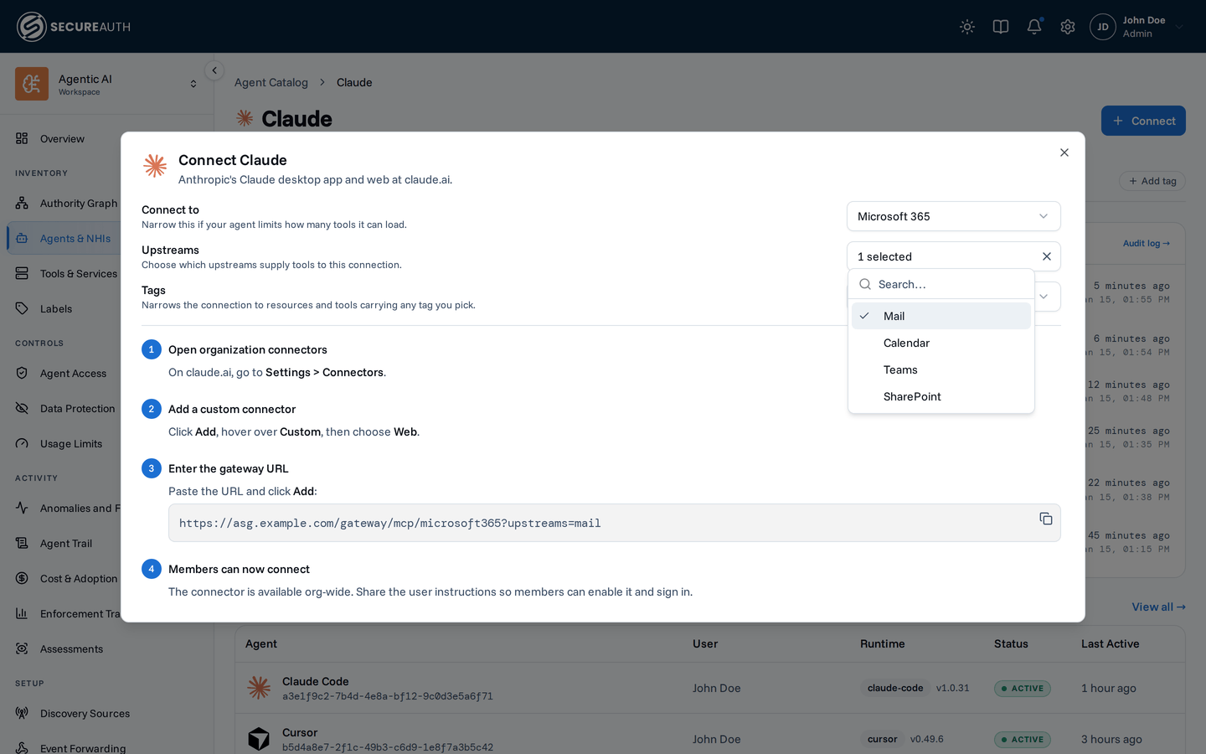
Task: Open the Claude Code agent row
Action: [x=710, y=688]
